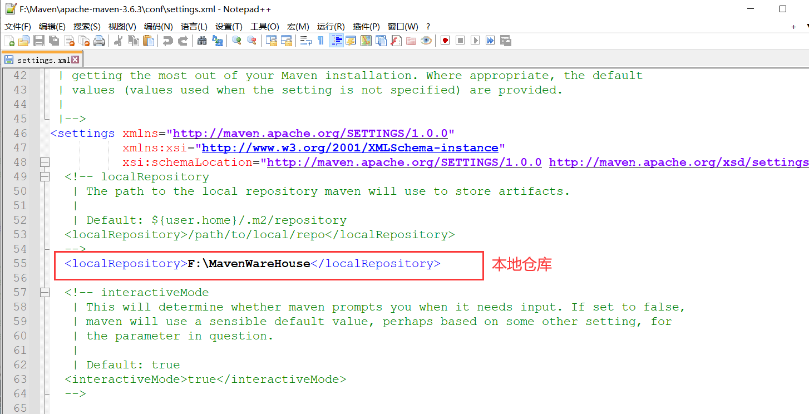Click the Stop Recording macro icon
Image resolution: width=809 pixels, height=414 pixels.
[460, 41]
